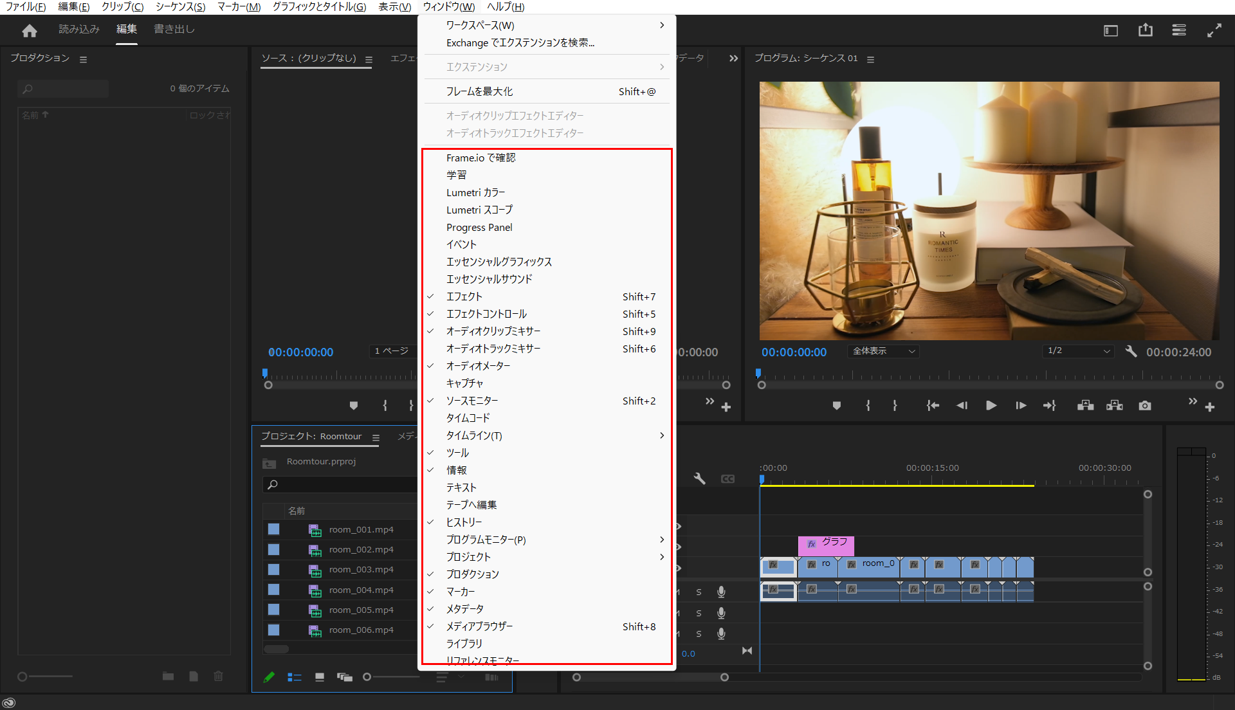The image size is (1235, 710).
Task: Go to Out point in program monitor
Action: pos(1050,406)
